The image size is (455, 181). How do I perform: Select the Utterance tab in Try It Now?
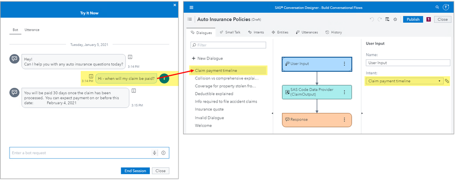coord(32,30)
